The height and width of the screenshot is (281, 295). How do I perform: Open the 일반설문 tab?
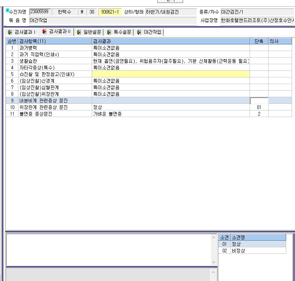[x=89, y=32]
